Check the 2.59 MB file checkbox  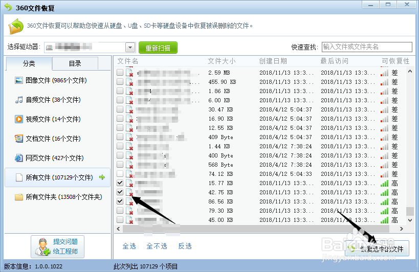[x=120, y=72]
